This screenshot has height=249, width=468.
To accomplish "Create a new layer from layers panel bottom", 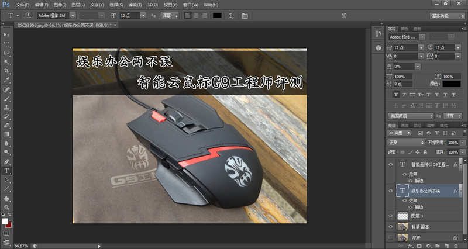I will [x=447, y=245].
